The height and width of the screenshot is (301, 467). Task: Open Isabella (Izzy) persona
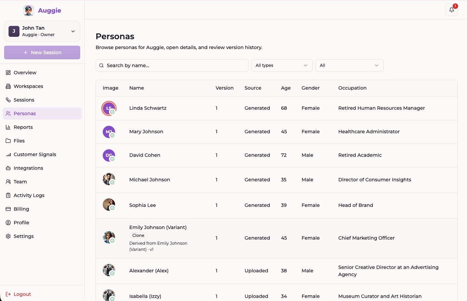click(x=145, y=296)
